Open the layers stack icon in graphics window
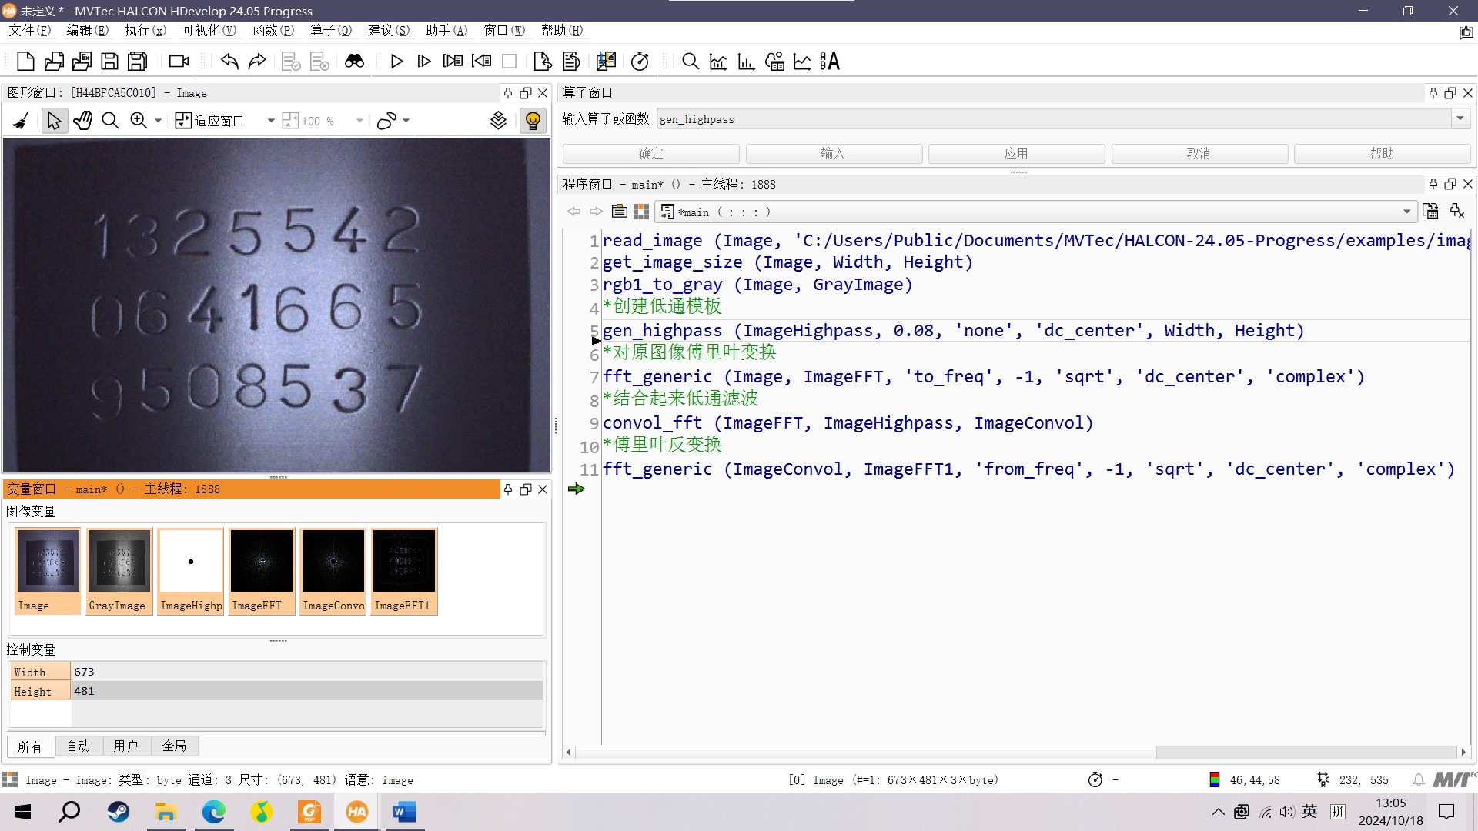 coord(499,121)
